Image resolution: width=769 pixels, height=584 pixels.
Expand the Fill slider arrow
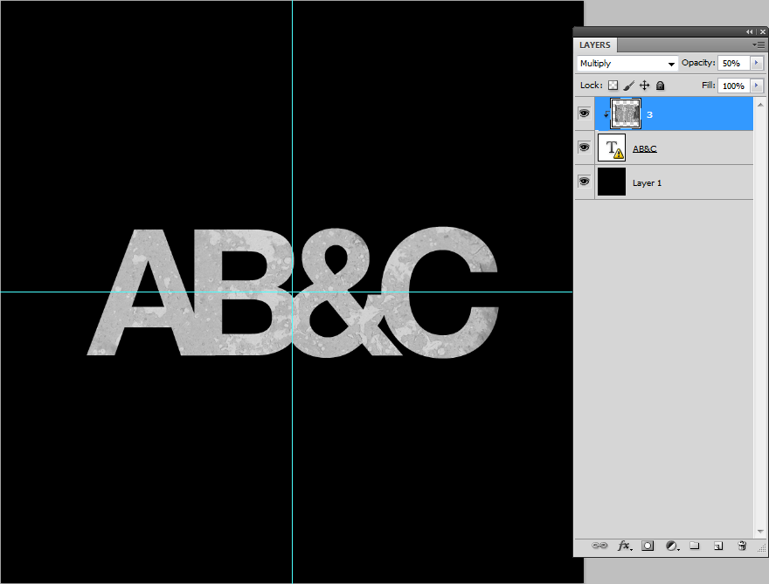(x=756, y=86)
